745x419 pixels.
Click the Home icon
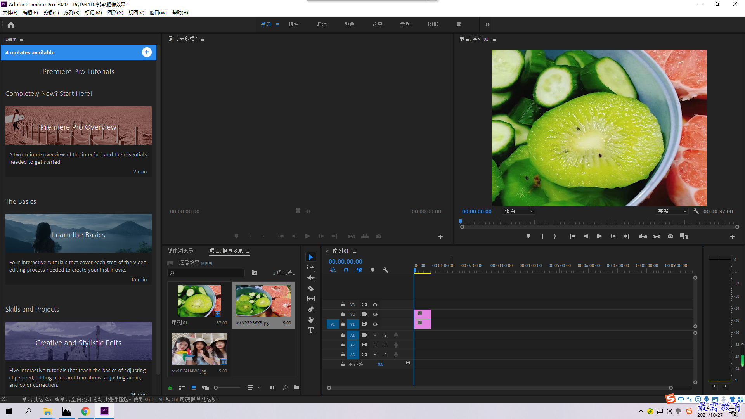(11, 24)
